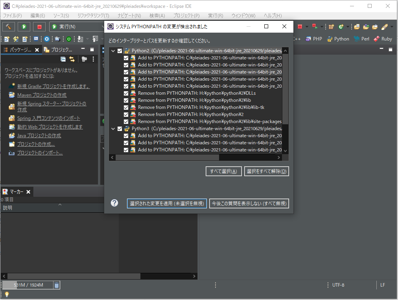Click the dialog tree vertical scrollbar thumb

point(285,89)
